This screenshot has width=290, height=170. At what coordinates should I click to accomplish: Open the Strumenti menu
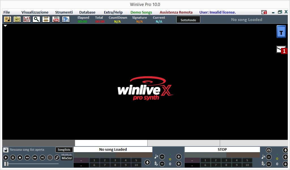[x=64, y=12]
